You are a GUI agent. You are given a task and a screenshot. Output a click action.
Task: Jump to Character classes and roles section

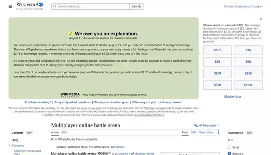[27, 152]
